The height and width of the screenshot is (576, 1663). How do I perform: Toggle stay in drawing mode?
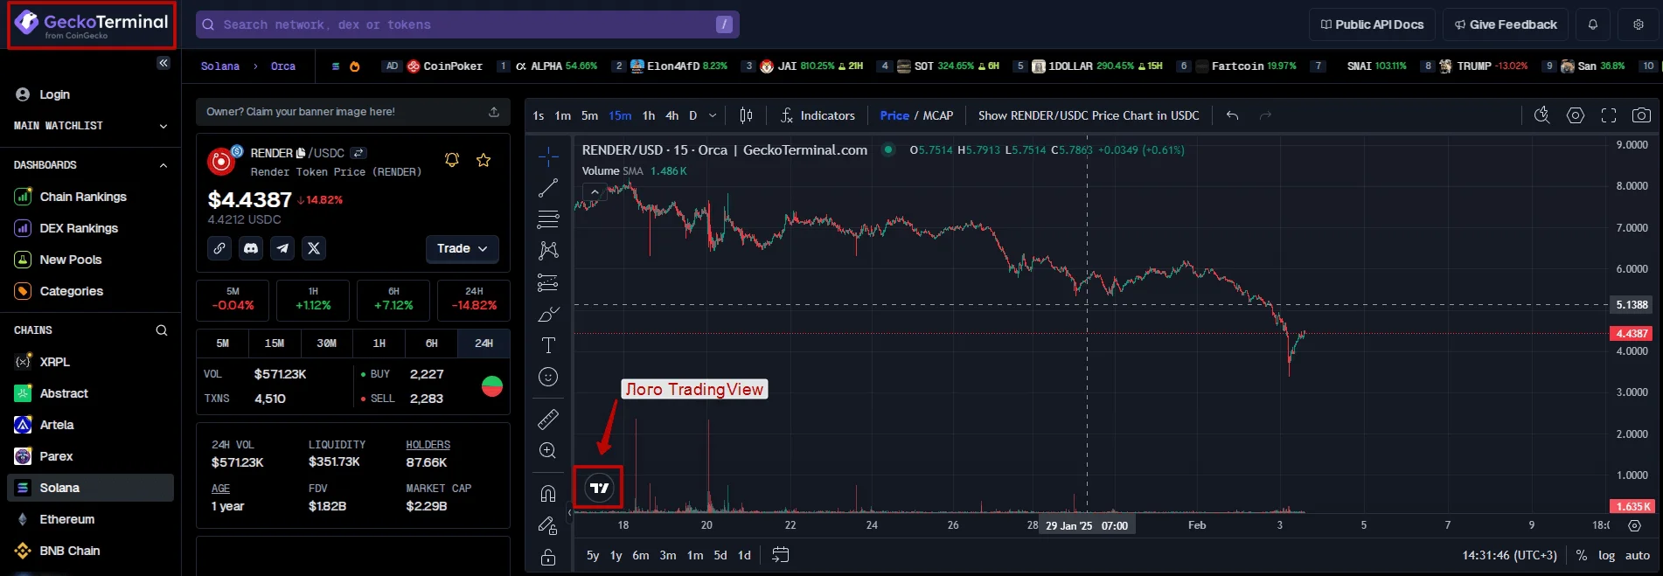coord(548,525)
